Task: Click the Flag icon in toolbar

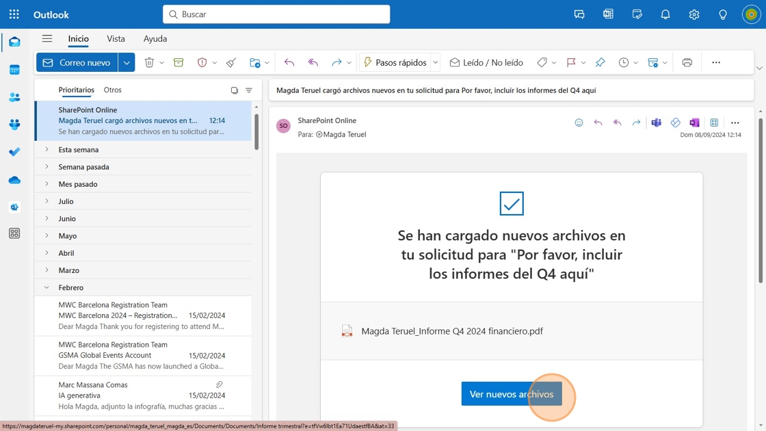Action: [x=570, y=62]
